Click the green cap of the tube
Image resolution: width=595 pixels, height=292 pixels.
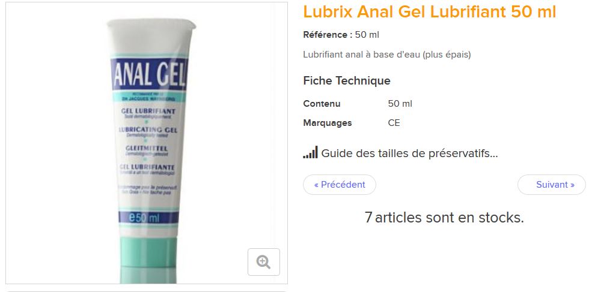pos(148,259)
